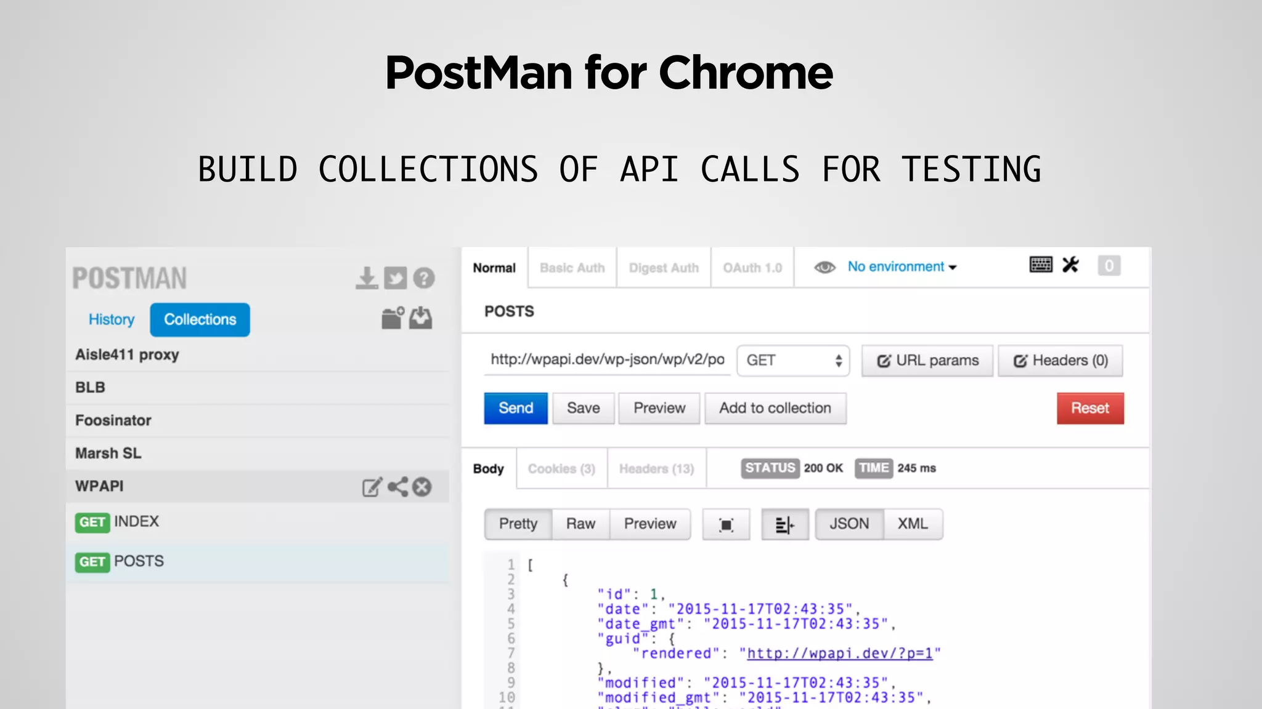Screen dimensions: 1262x709
Task: Click the download icon beside POSTMAN logo
Action: (367, 278)
